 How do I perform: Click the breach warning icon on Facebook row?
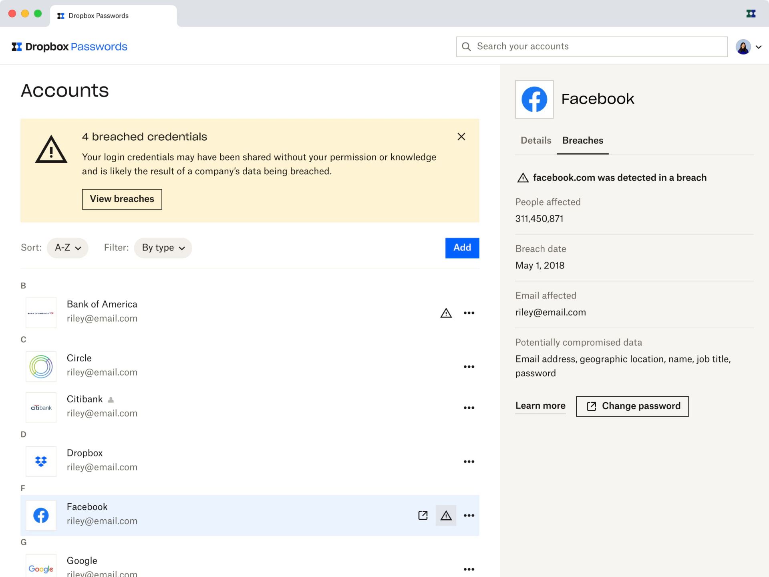coord(445,515)
